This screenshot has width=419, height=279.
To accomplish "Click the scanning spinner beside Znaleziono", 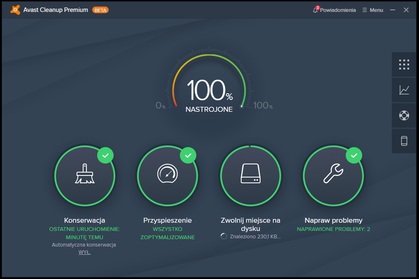I will (224, 236).
